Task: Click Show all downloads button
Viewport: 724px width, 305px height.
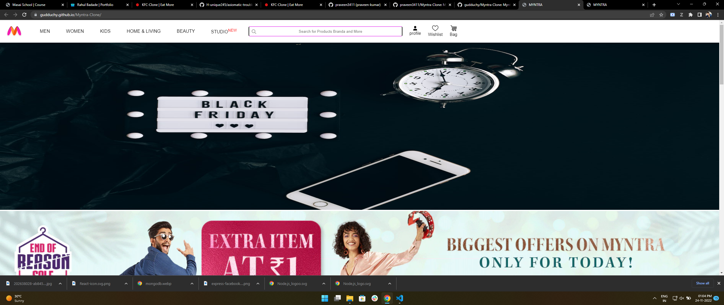Action: (703, 283)
